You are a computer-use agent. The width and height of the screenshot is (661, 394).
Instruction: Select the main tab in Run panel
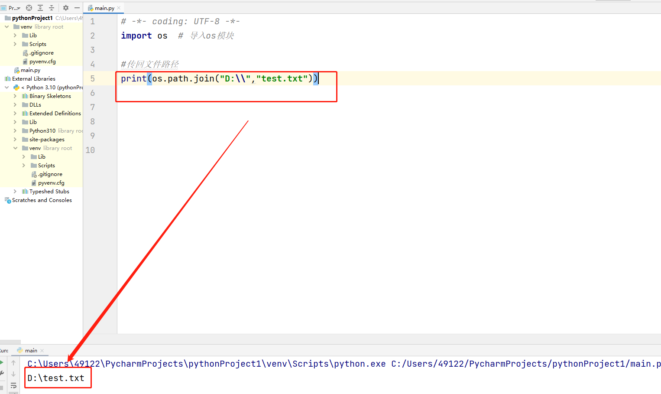[31, 350]
